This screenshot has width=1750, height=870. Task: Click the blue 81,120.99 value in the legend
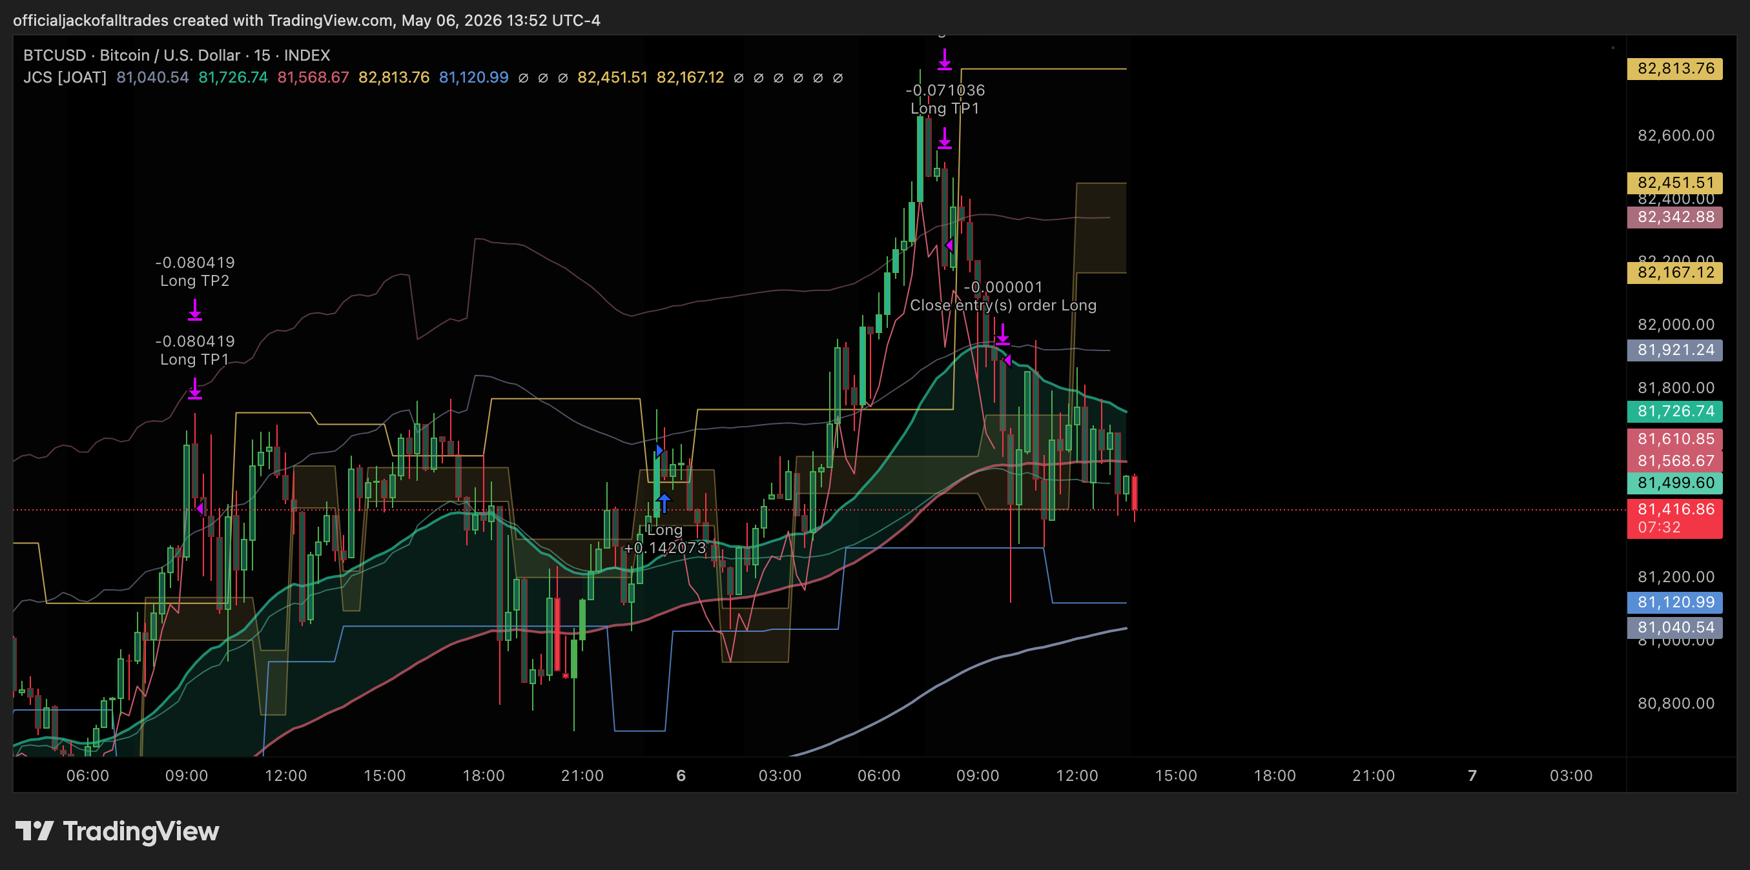[x=473, y=77]
